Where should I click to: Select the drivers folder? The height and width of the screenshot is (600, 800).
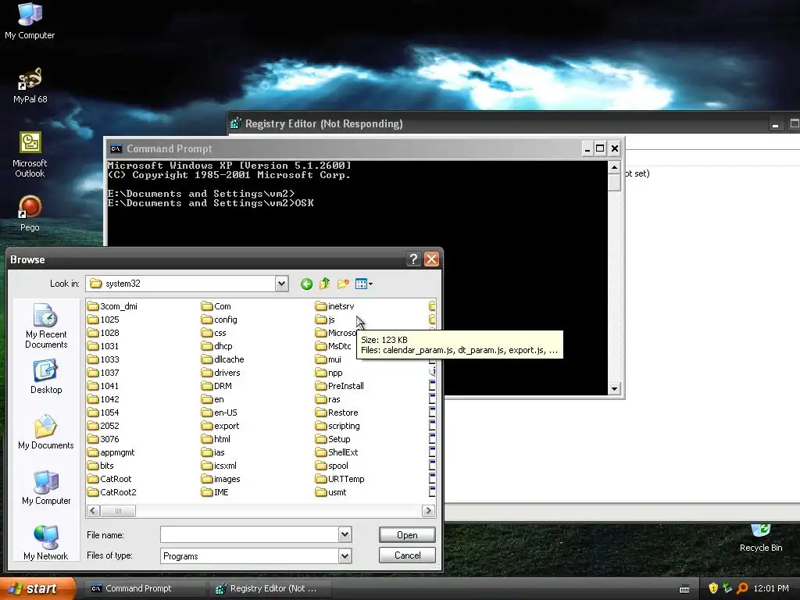220,373
